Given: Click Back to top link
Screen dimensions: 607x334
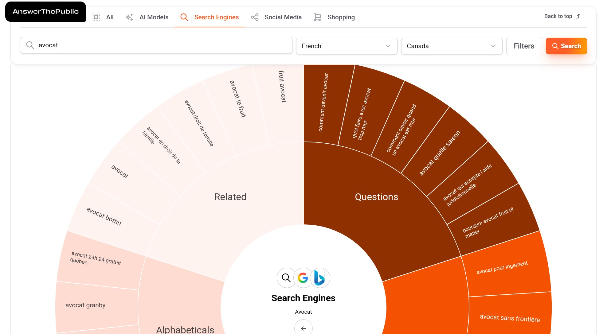Looking at the screenshot, I should click(x=562, y=16).
